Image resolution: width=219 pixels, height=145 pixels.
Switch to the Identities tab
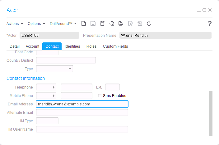tap(72, 46)
